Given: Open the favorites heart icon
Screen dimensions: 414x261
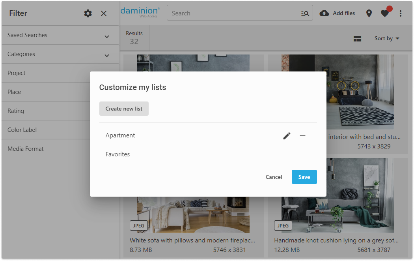Looking at the screenshot, I should 385,13.
